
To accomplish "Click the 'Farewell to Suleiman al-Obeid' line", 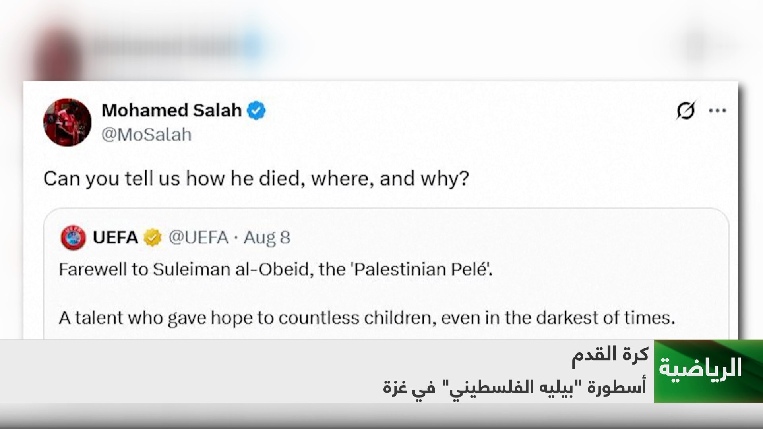I will [275, 270].
